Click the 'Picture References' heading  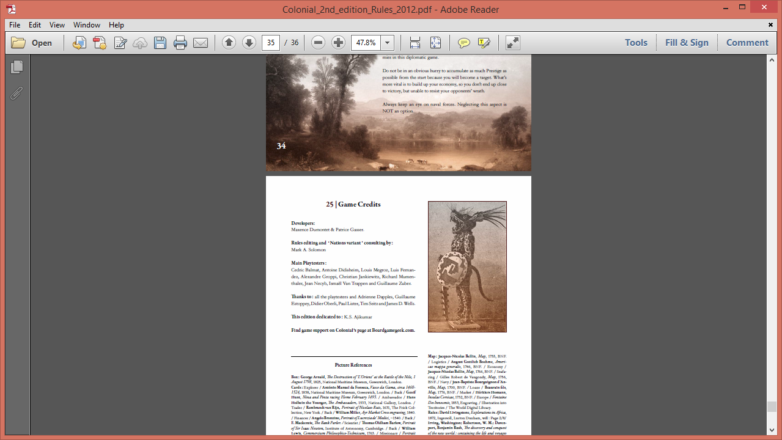pos(353,365)
